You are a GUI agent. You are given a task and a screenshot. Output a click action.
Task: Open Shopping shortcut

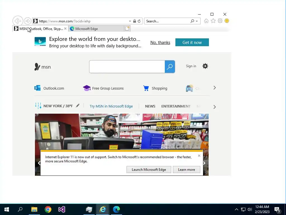155,88
